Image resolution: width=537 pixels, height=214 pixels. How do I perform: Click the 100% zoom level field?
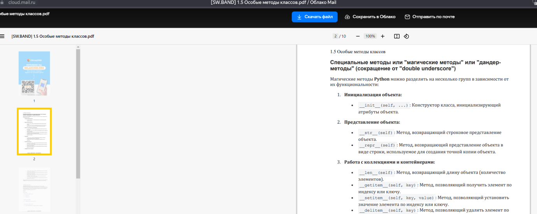(x=370, y=36)
